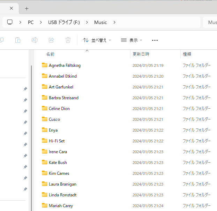Click the Annabel Etkind folder name
The height and width of the screenshot is (211, 217).
[63, 76]
